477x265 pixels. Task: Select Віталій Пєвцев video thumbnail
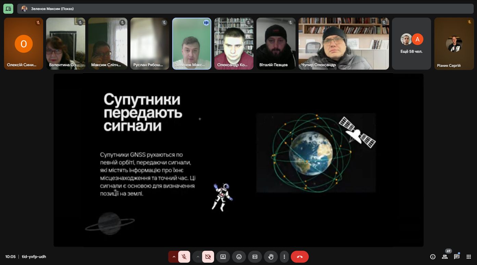click(x=276, y=44)
